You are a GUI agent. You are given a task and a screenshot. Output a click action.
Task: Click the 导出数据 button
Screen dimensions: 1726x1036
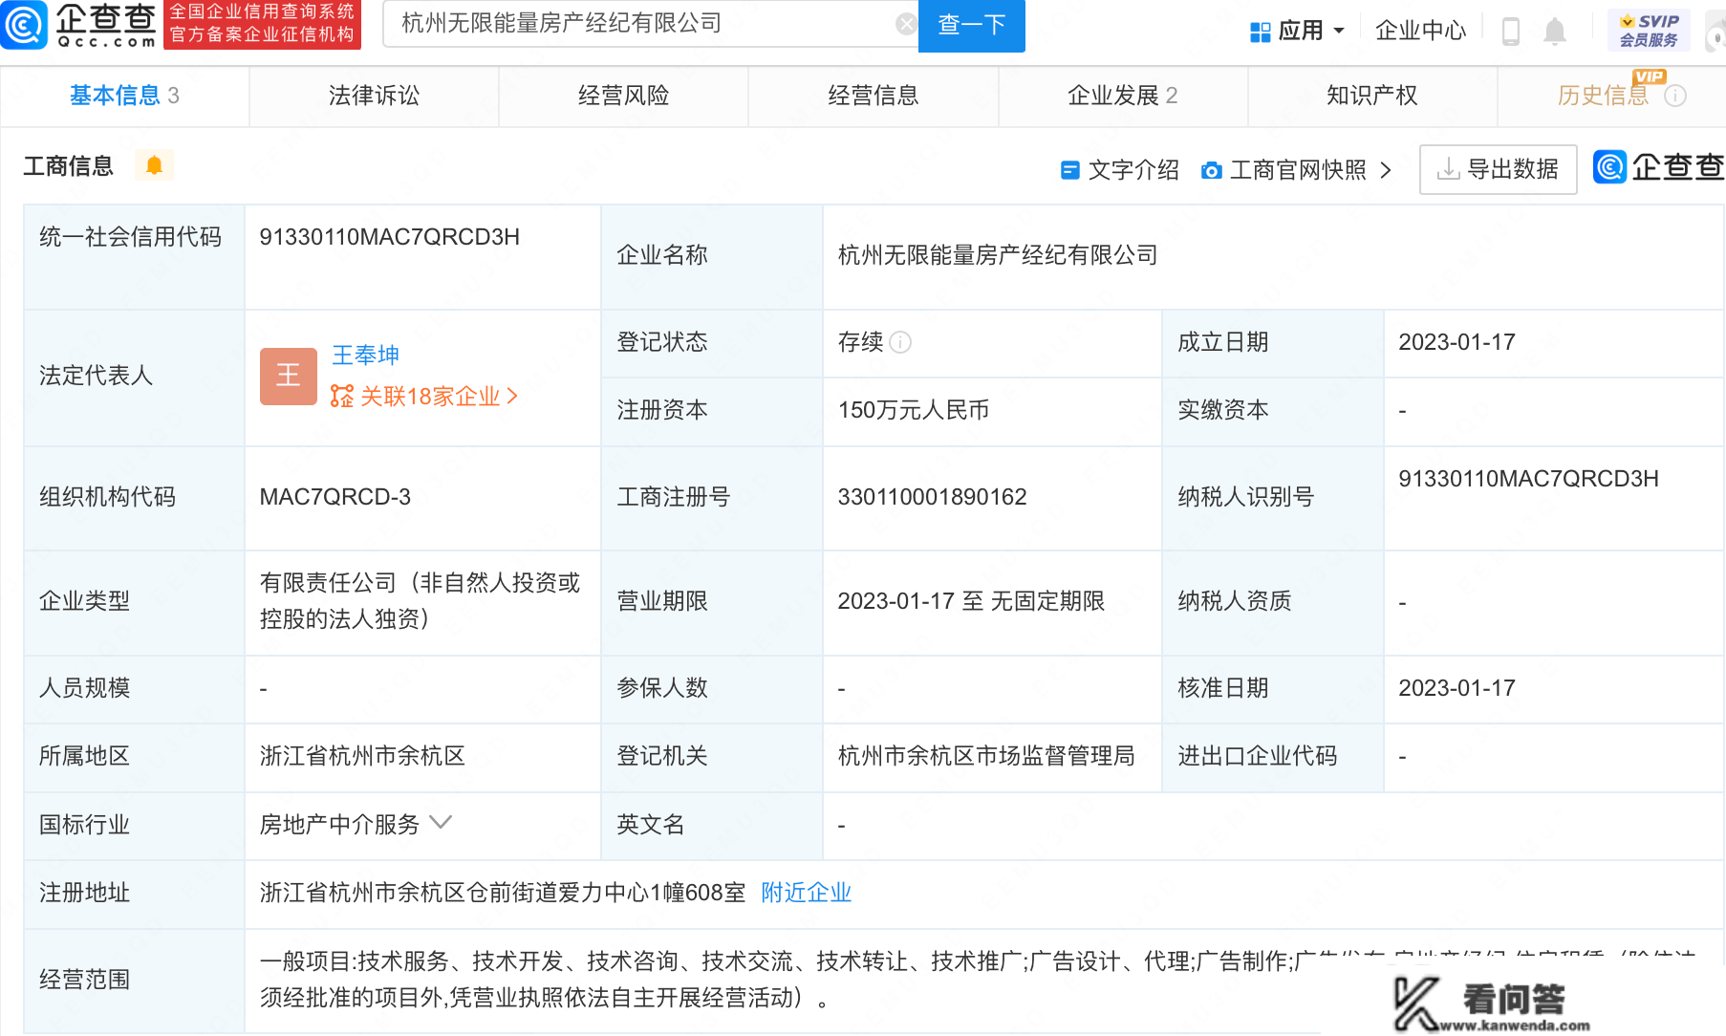1498,169
